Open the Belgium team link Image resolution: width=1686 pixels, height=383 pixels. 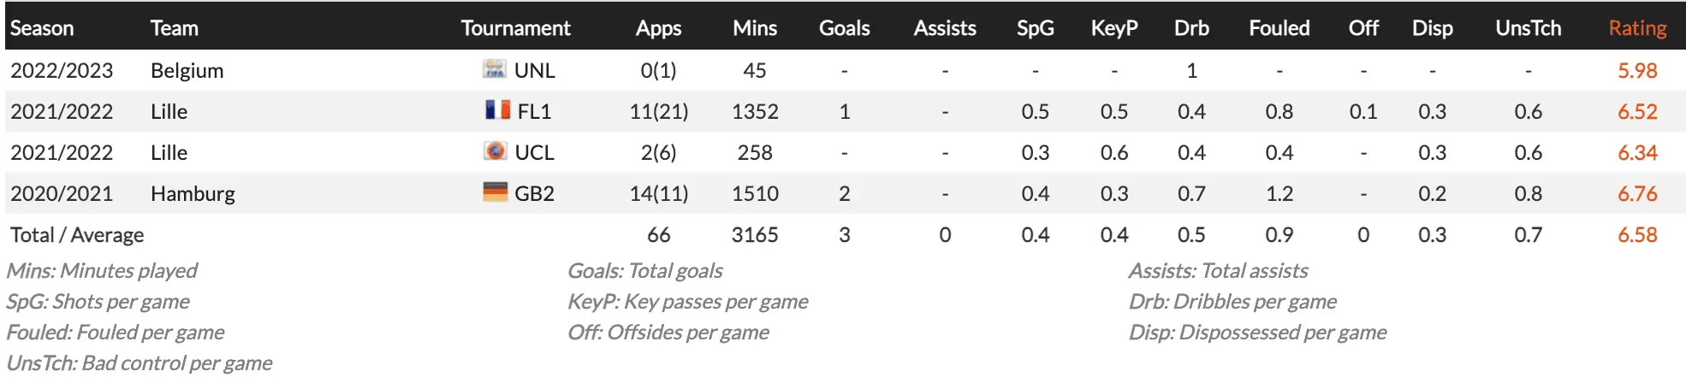point(187,70)
